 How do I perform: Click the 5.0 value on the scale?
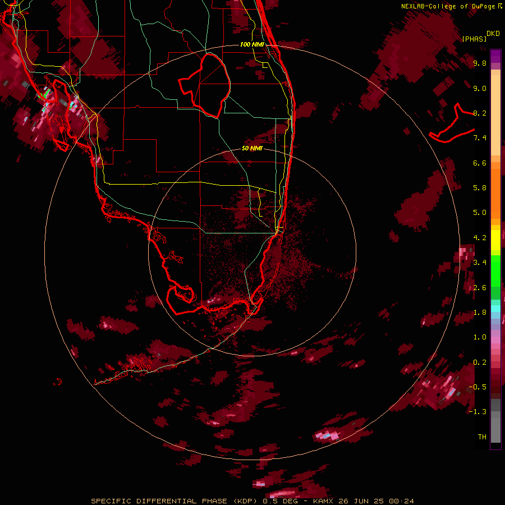point(480,213)
